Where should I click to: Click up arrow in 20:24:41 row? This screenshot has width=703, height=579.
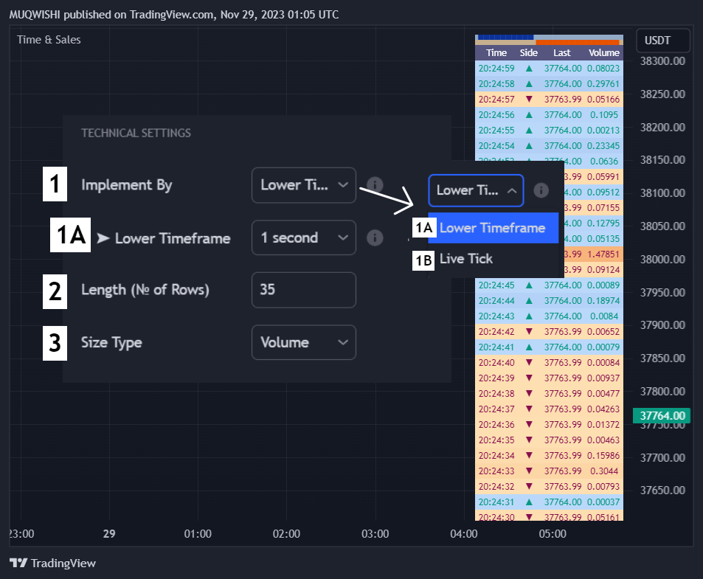529,347
